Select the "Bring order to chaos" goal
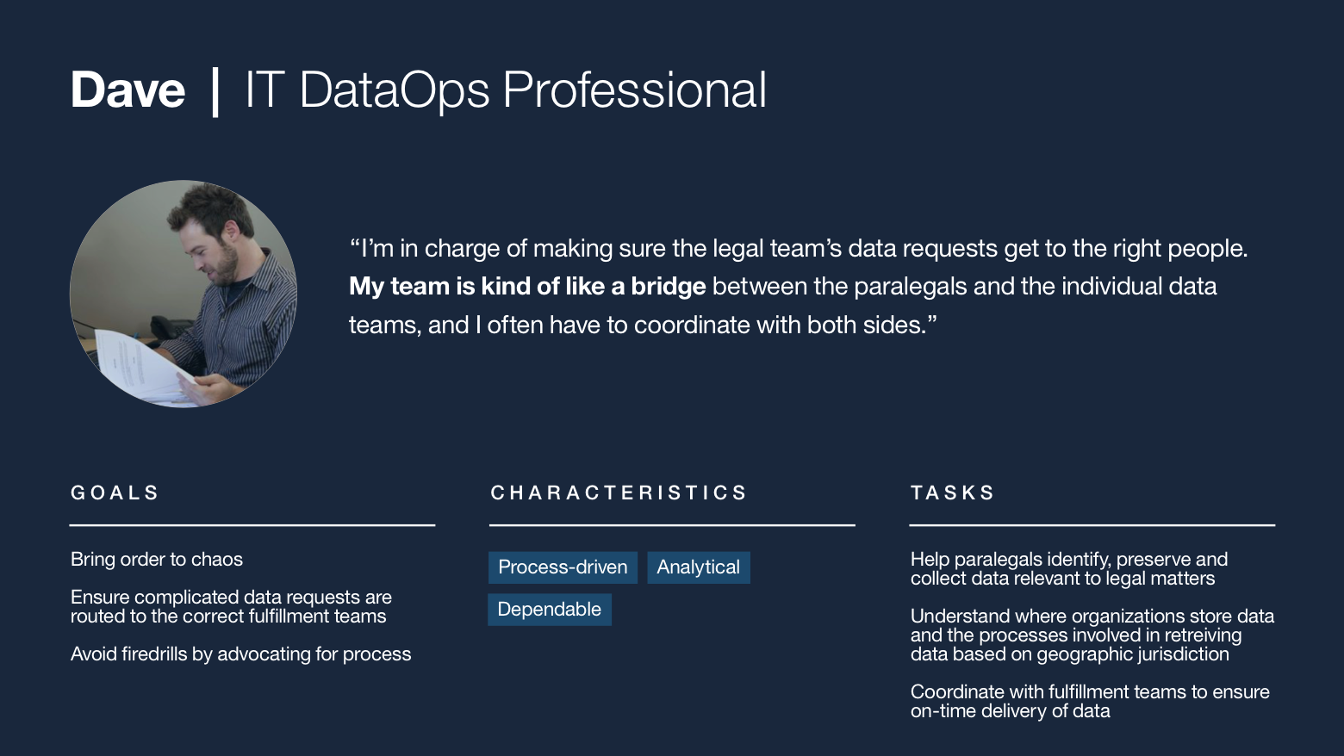This screenshot has height=756, width=1344. tap(157, 560)
